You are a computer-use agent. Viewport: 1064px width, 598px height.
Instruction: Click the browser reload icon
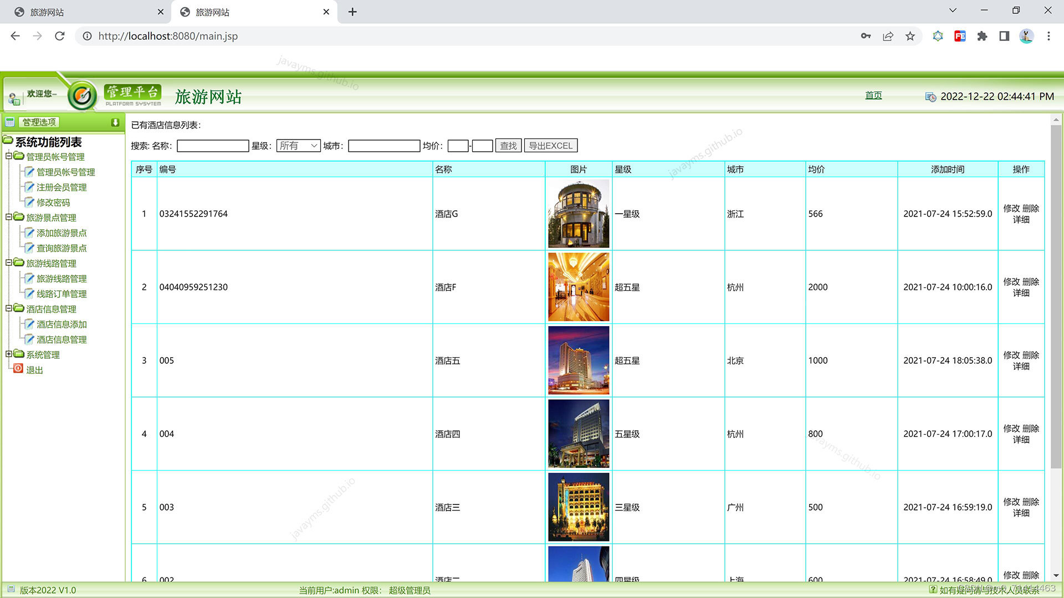(60, 36)
